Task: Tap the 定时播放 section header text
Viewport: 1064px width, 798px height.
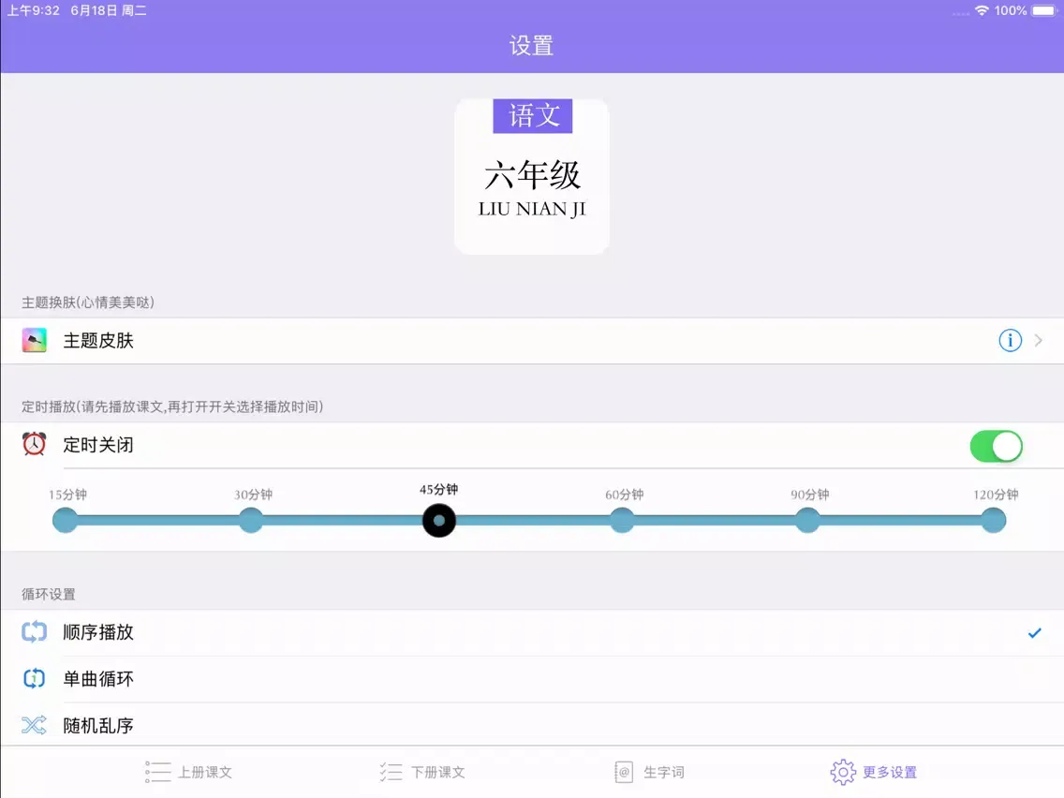Action: tap(172, 406)
